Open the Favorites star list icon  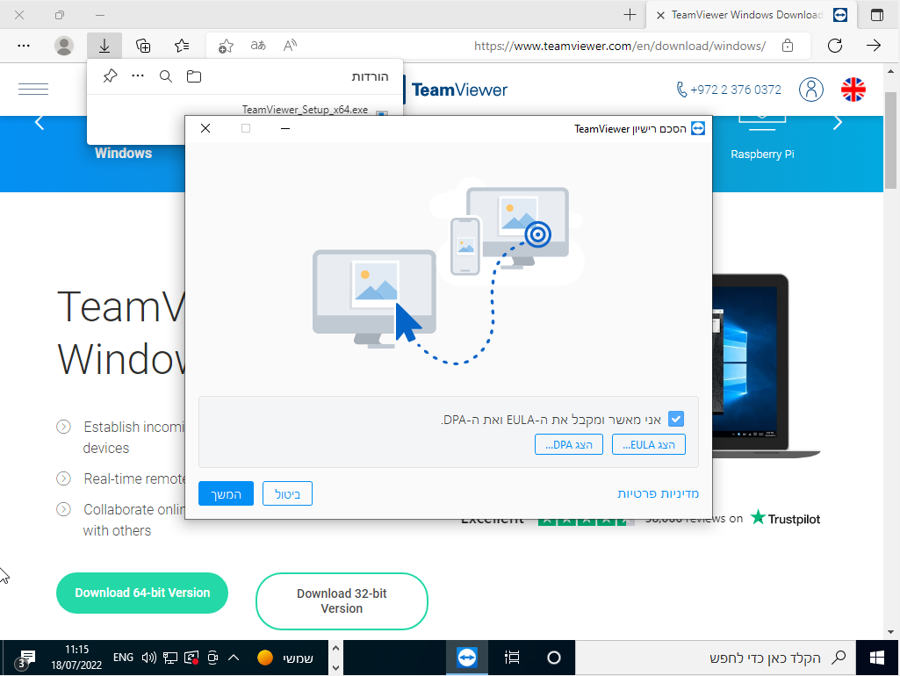coord(182,46)
